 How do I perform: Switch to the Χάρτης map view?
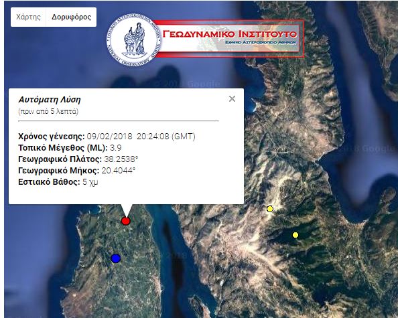tap(28, 17)
